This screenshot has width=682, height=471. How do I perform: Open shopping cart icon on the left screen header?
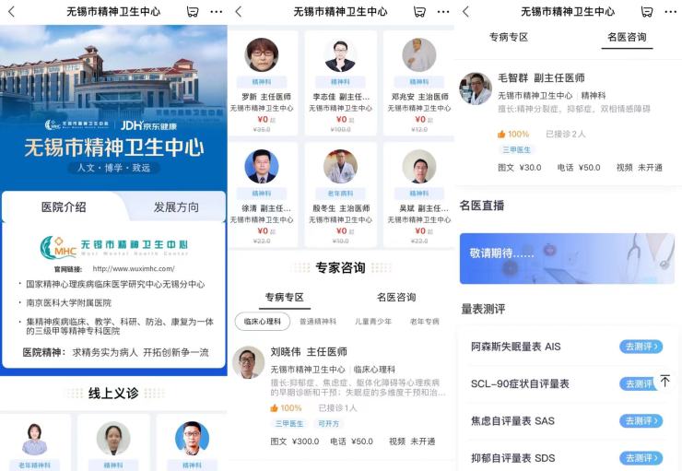[x=193, y=12]
